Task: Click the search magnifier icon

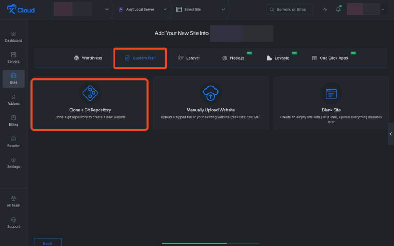Action: pos(272,10)
